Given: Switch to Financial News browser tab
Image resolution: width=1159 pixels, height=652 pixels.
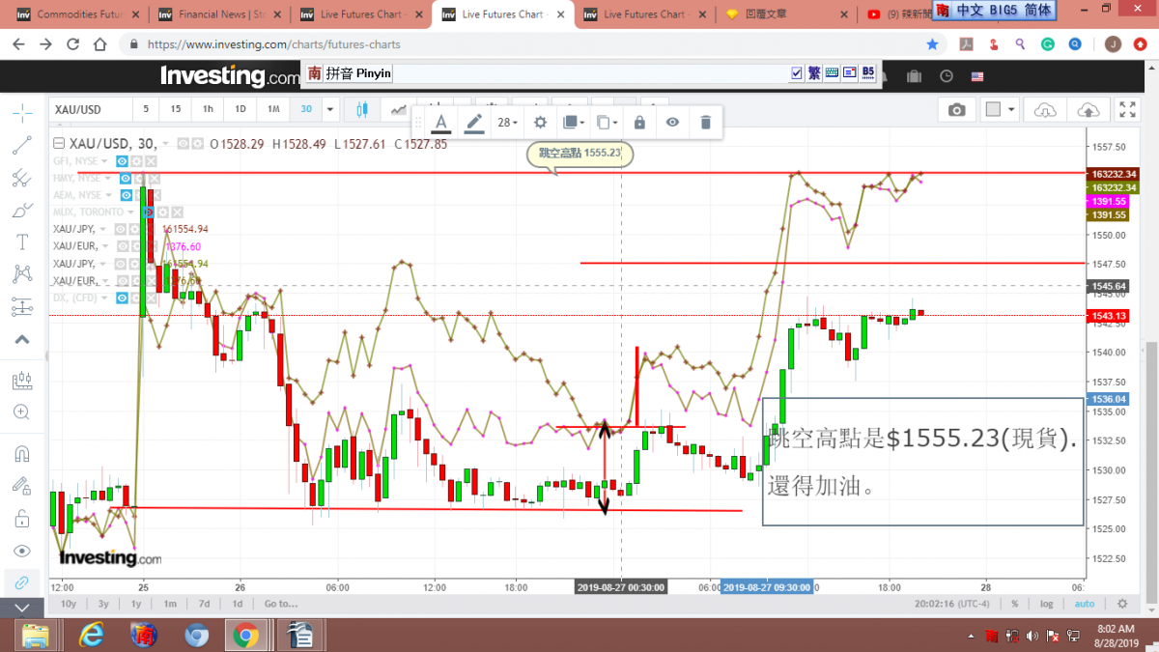Looking at the screenshot, I should [220, 14].
